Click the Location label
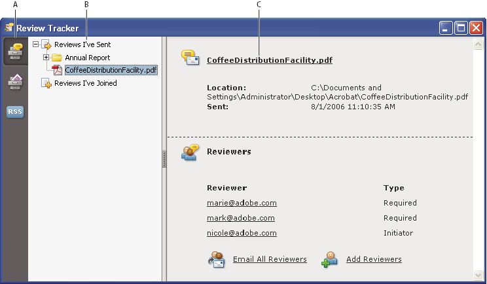The height and width of the screenshot is (284, 487). 226,88
